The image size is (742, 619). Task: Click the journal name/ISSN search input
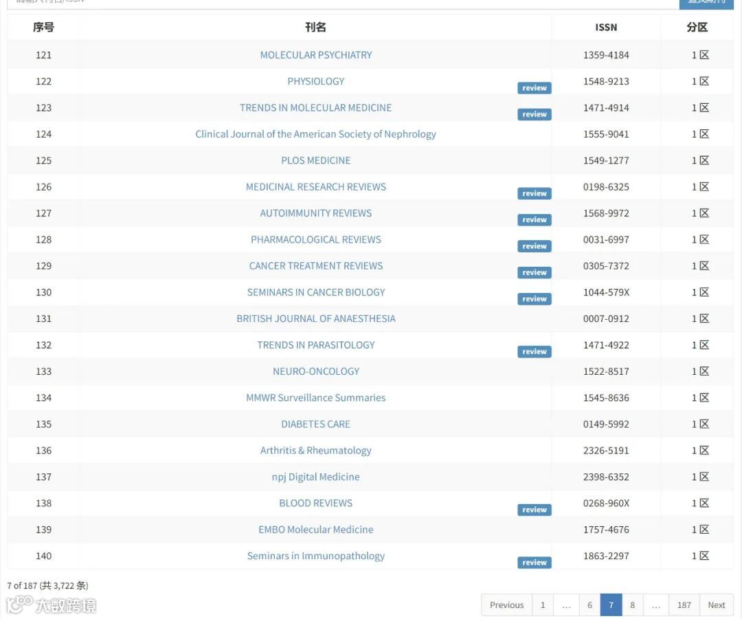point(343,4)
